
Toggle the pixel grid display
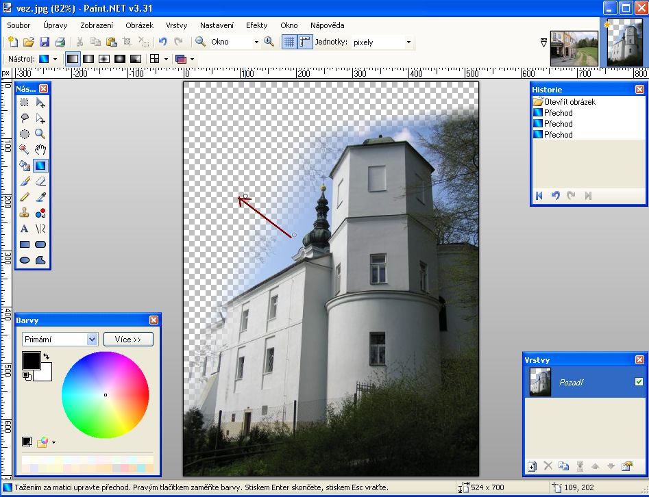pyautogui.click(x=289, y=42)
